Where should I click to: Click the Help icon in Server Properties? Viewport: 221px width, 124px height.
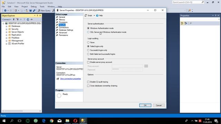[x=97, y=15]
